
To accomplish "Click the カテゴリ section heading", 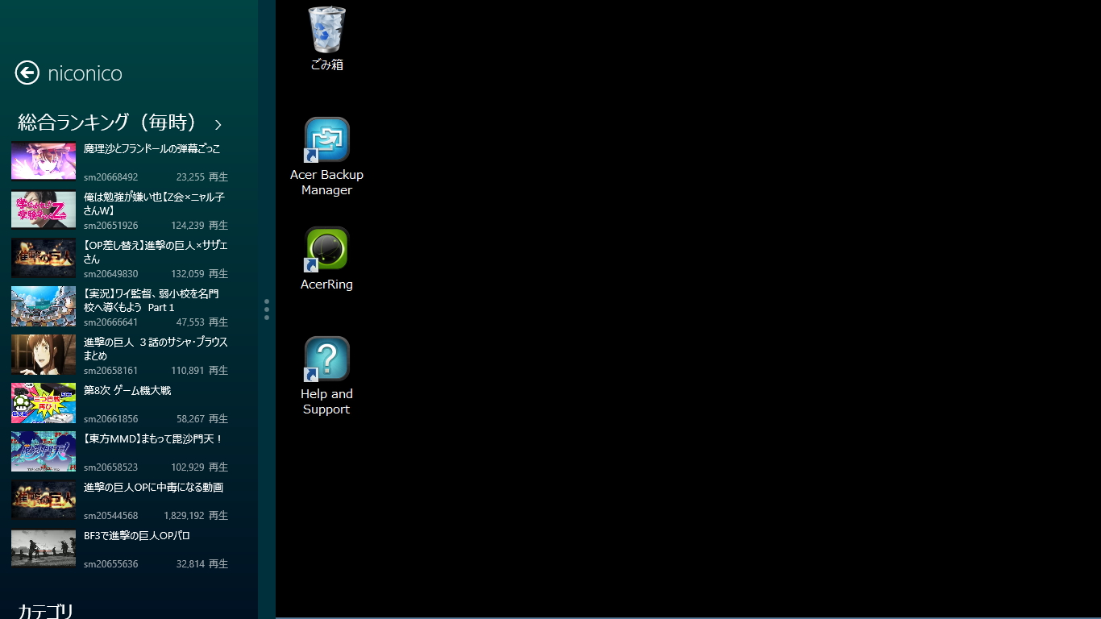I will 46,612.
